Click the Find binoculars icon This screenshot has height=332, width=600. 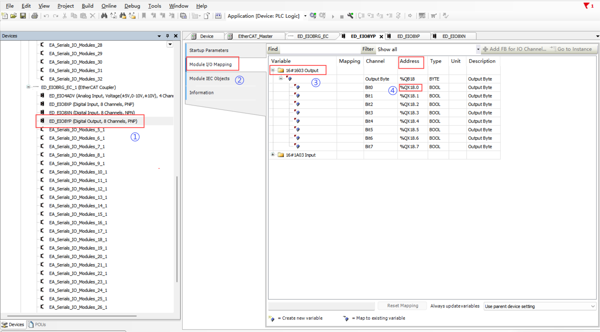point(104,16)
